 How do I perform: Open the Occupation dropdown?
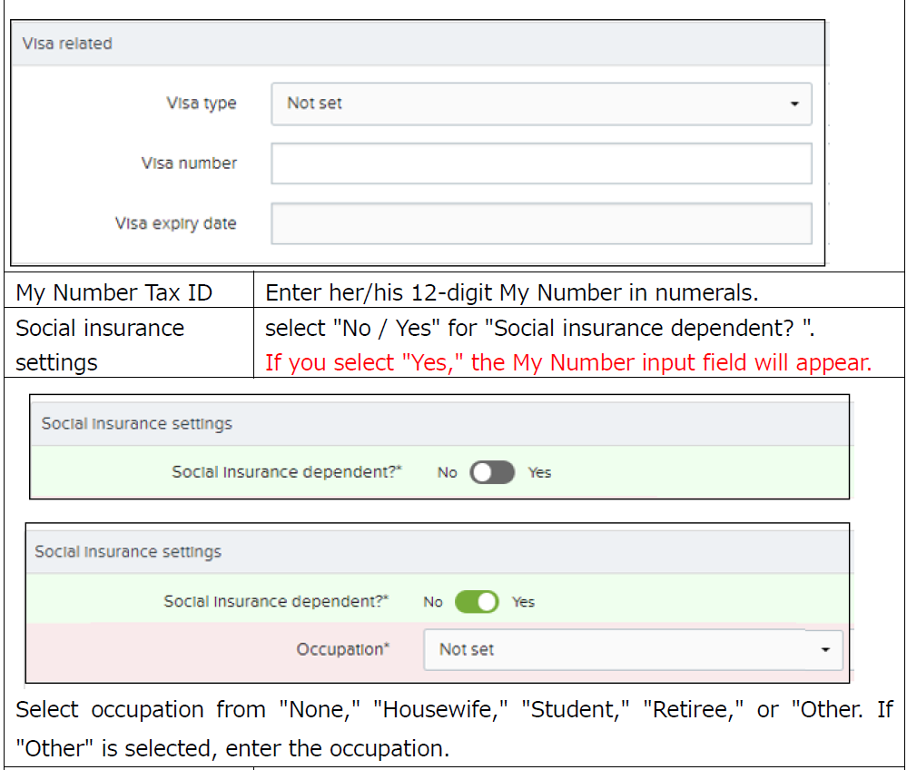pos(633,649)
